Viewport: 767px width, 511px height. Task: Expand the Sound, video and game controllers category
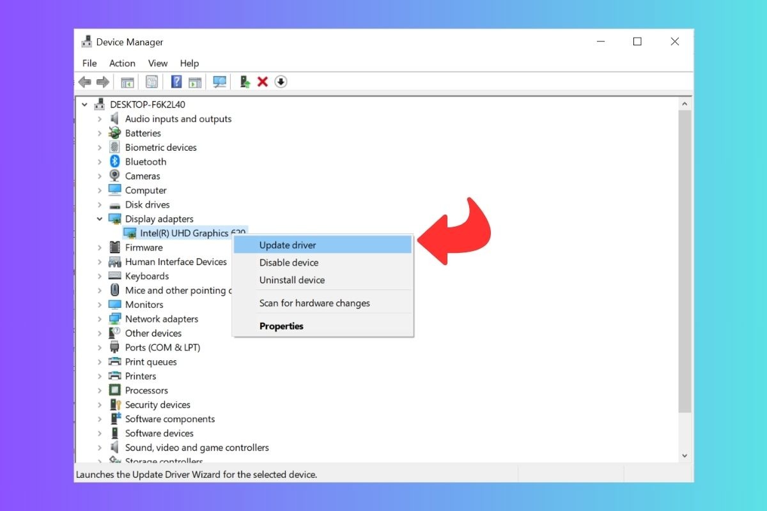[x=100, y=448]
